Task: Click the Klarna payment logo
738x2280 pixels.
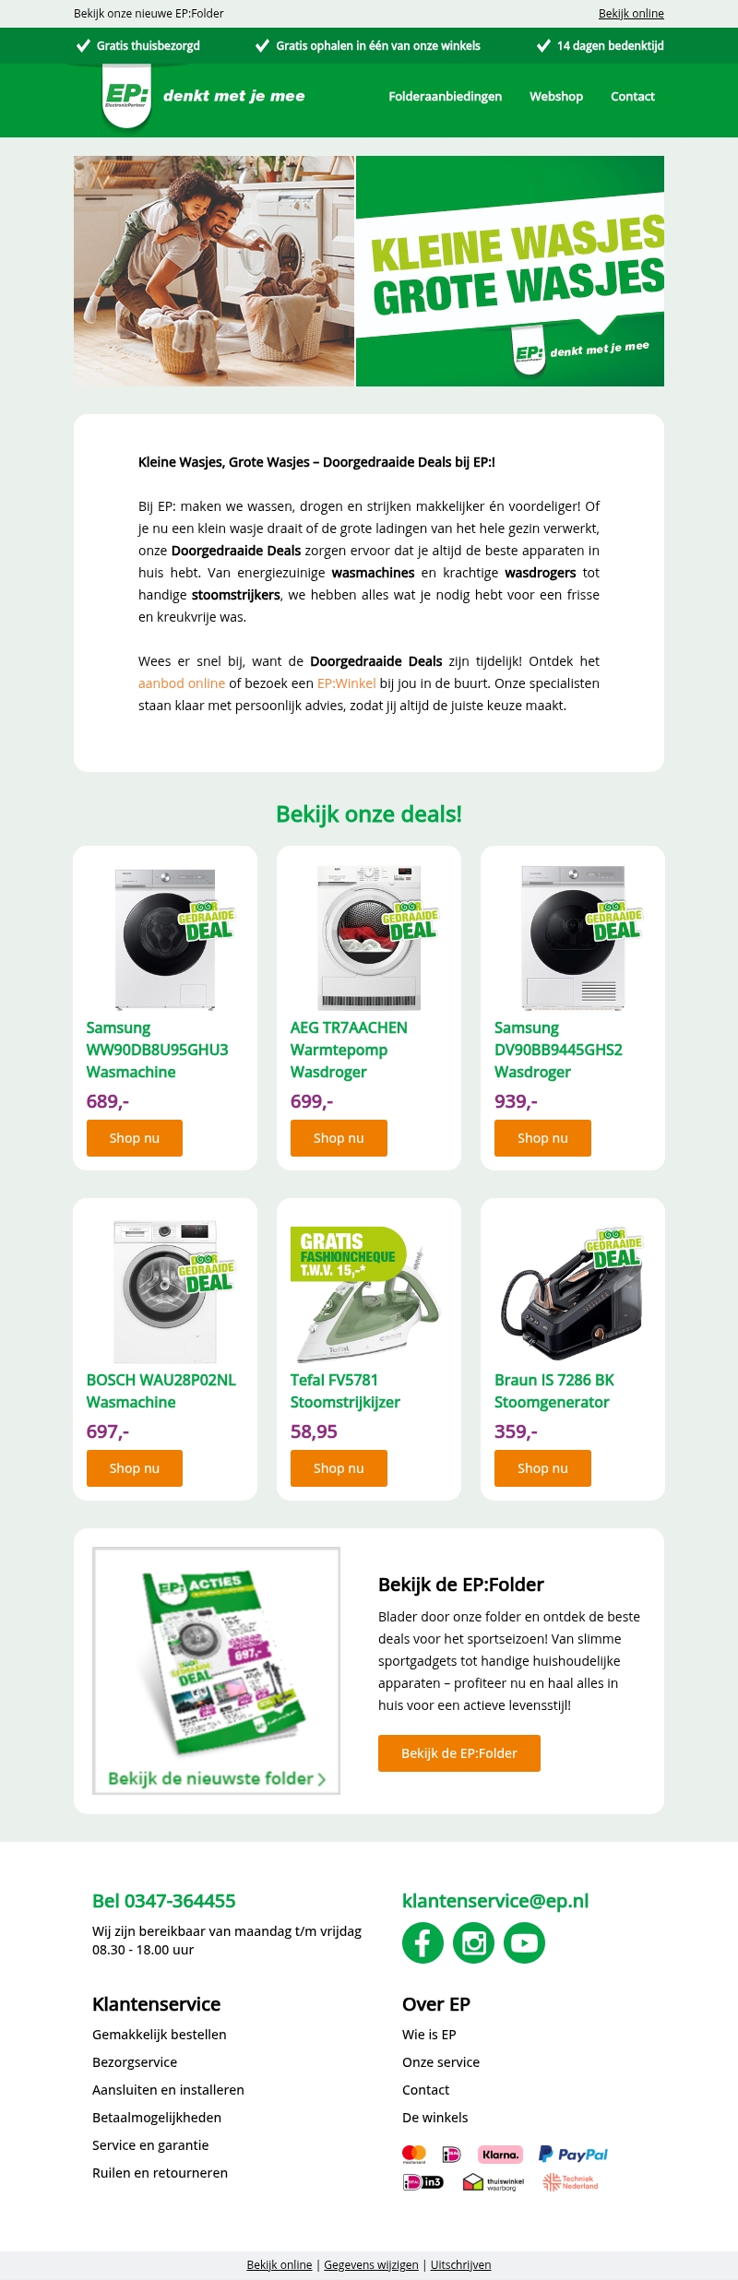Action: pos(500,2155)
